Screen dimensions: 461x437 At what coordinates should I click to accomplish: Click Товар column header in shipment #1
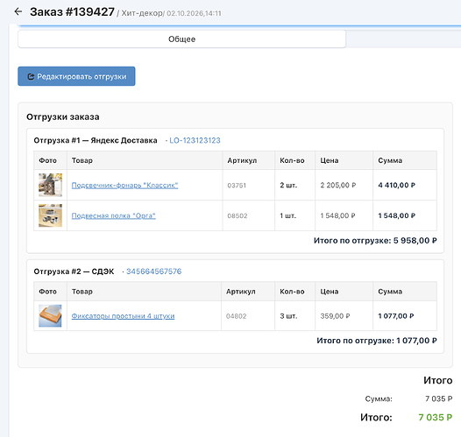pyautogui.click(x=82, y=160)
